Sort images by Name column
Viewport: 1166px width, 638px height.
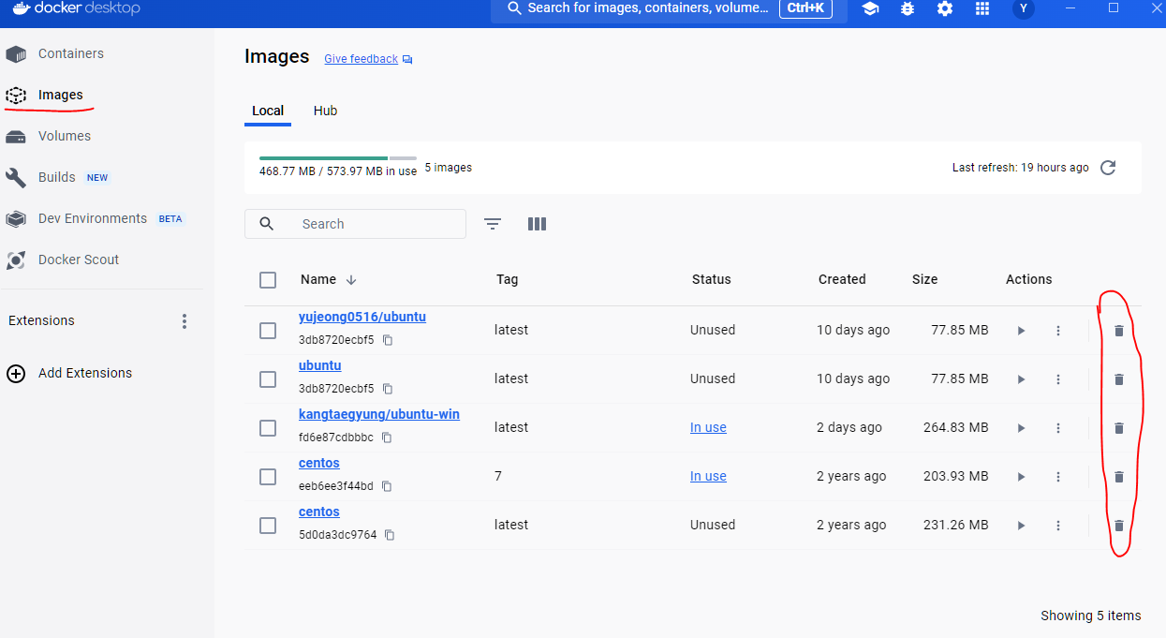(328, 279)
